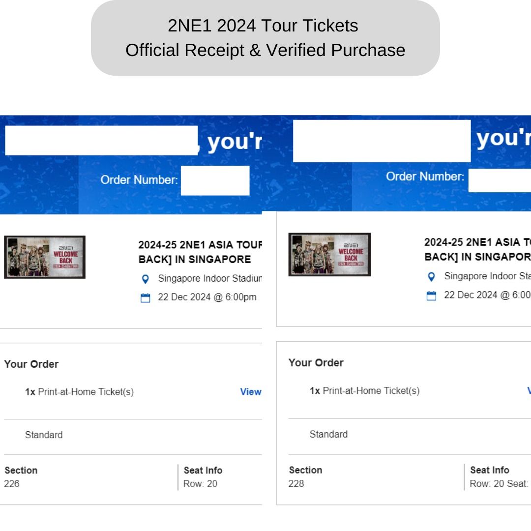Click the Order Number field on the left banner
Image resolution: width=531 pixels, height=531 pixels.
(x=215, y=180)
